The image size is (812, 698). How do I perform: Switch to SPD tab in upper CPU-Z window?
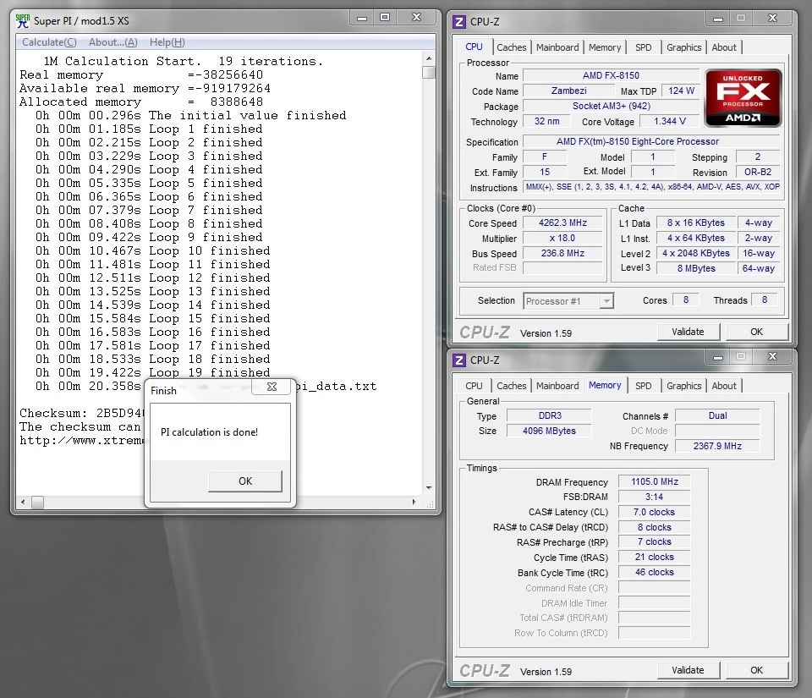[x=643, y=47]
